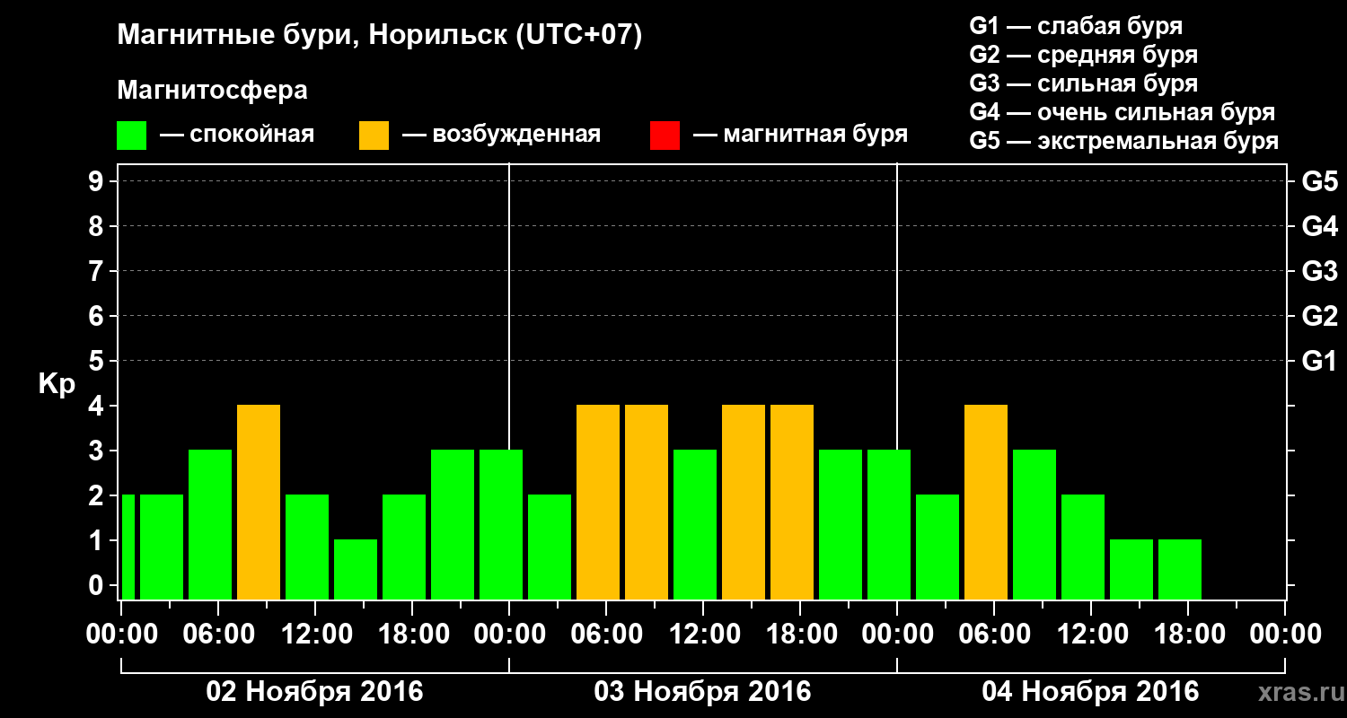This screenshot has width=1347, height=718.
Task: Click the Kp 2 green bar on 03 Ноября
Action: (x=550, y=547)
